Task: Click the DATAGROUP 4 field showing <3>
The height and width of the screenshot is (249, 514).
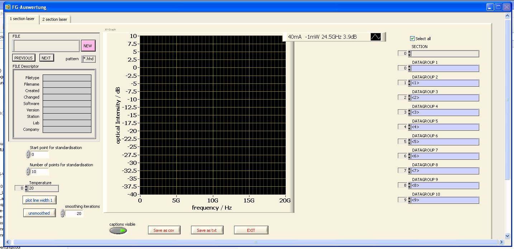Action: (445, 112)
